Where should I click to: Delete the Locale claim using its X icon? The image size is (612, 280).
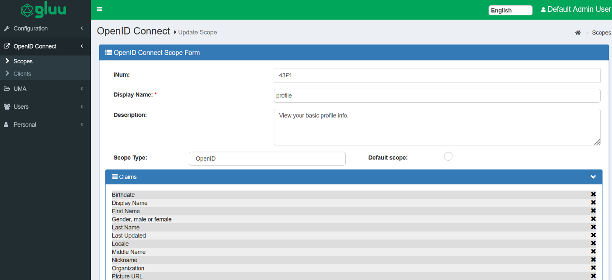[x=593, y=243]
